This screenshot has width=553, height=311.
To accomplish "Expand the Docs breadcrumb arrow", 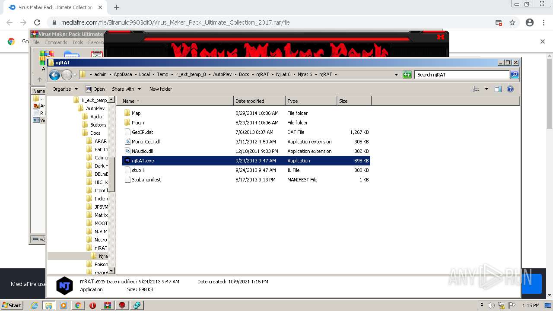I will (253, 75).
